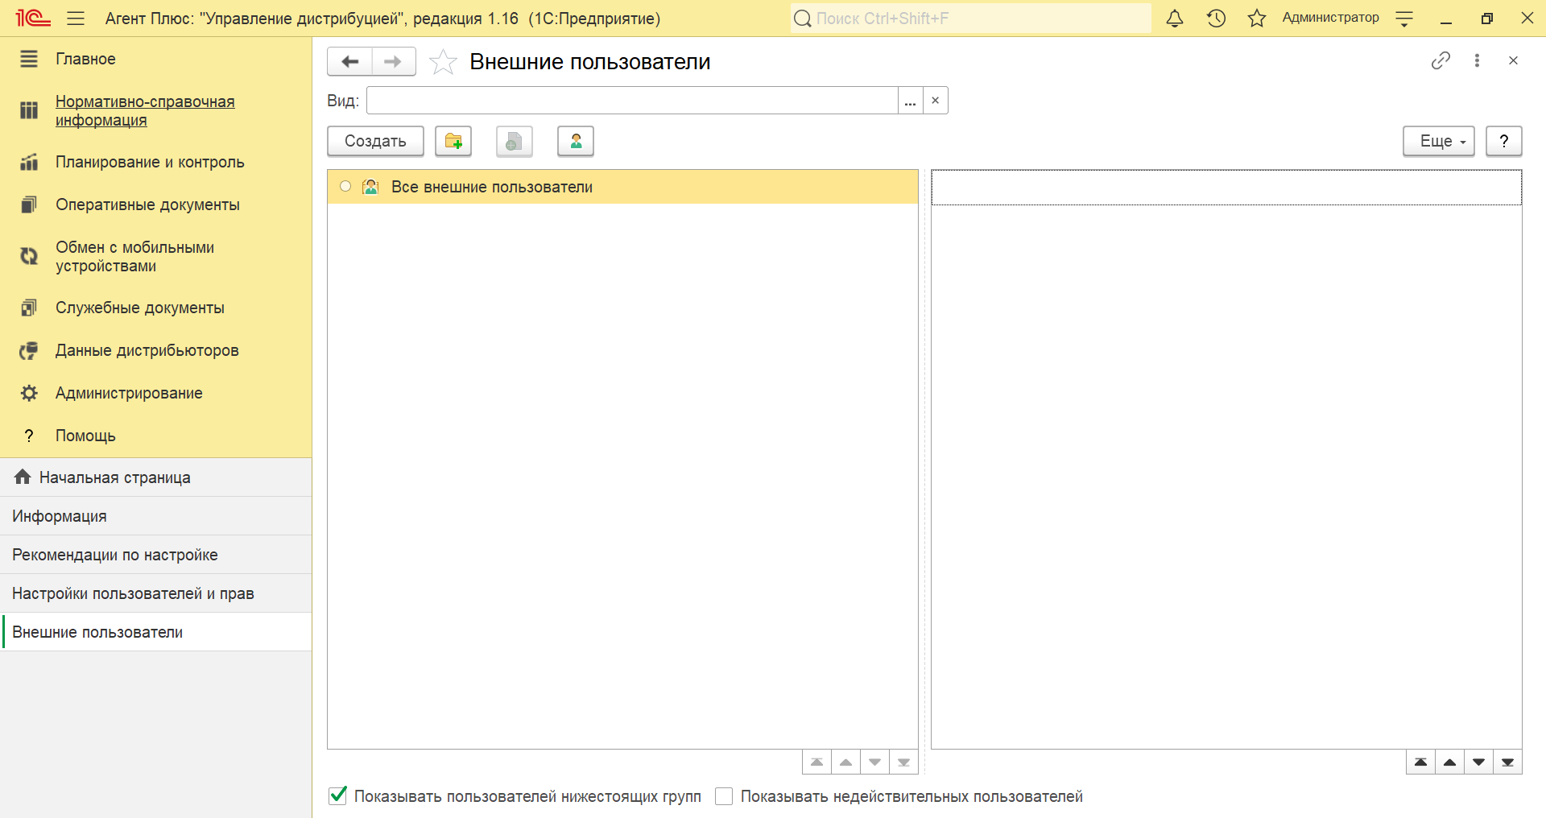
Task: Create a new group with the folder-plus icon
Action: tap(453, 141)
